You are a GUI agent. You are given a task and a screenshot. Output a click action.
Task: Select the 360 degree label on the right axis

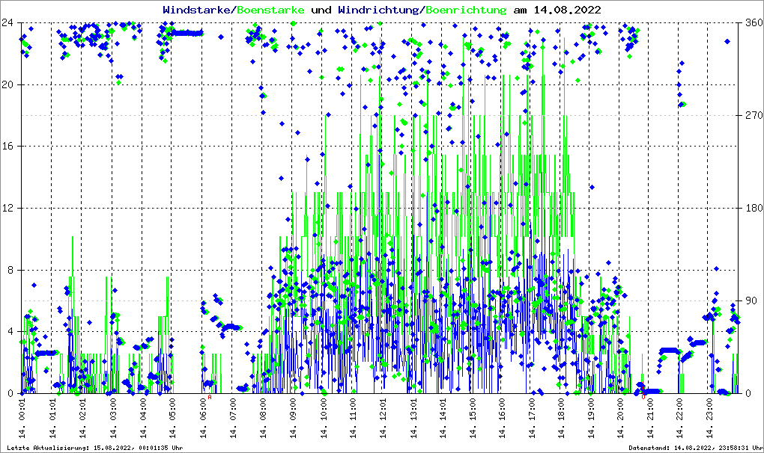point(752,22)
